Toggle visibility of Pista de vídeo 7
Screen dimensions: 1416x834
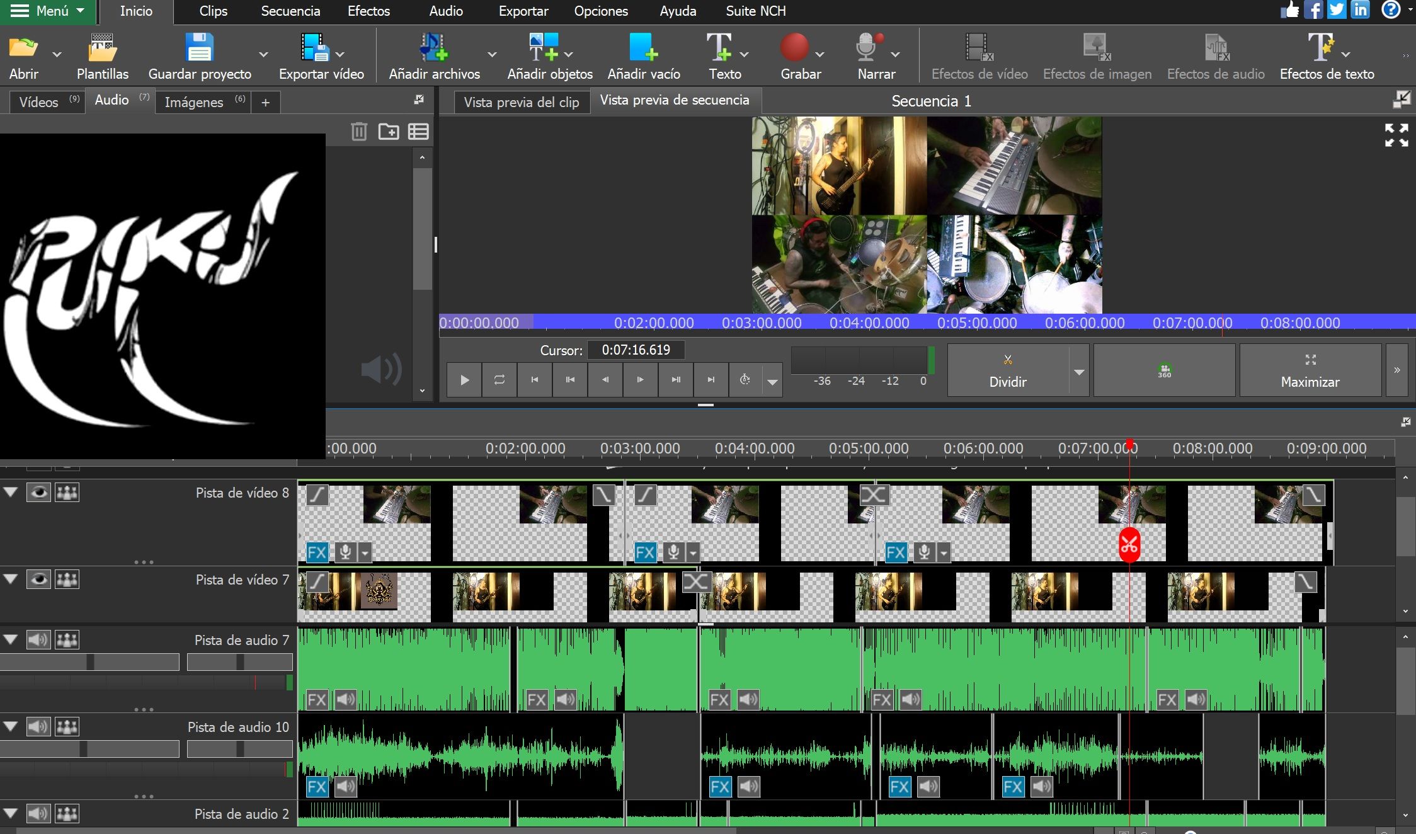click(x=38, y=580)
